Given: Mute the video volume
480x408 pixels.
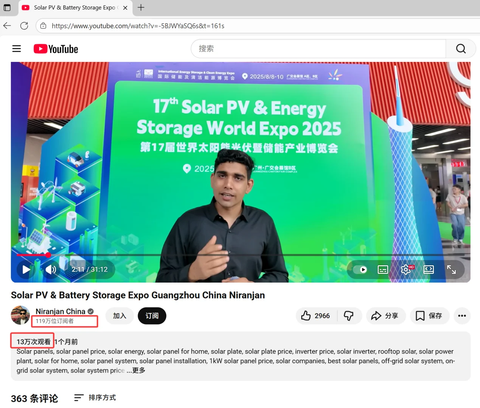Looking at the screenshot, I should [51, 269].
